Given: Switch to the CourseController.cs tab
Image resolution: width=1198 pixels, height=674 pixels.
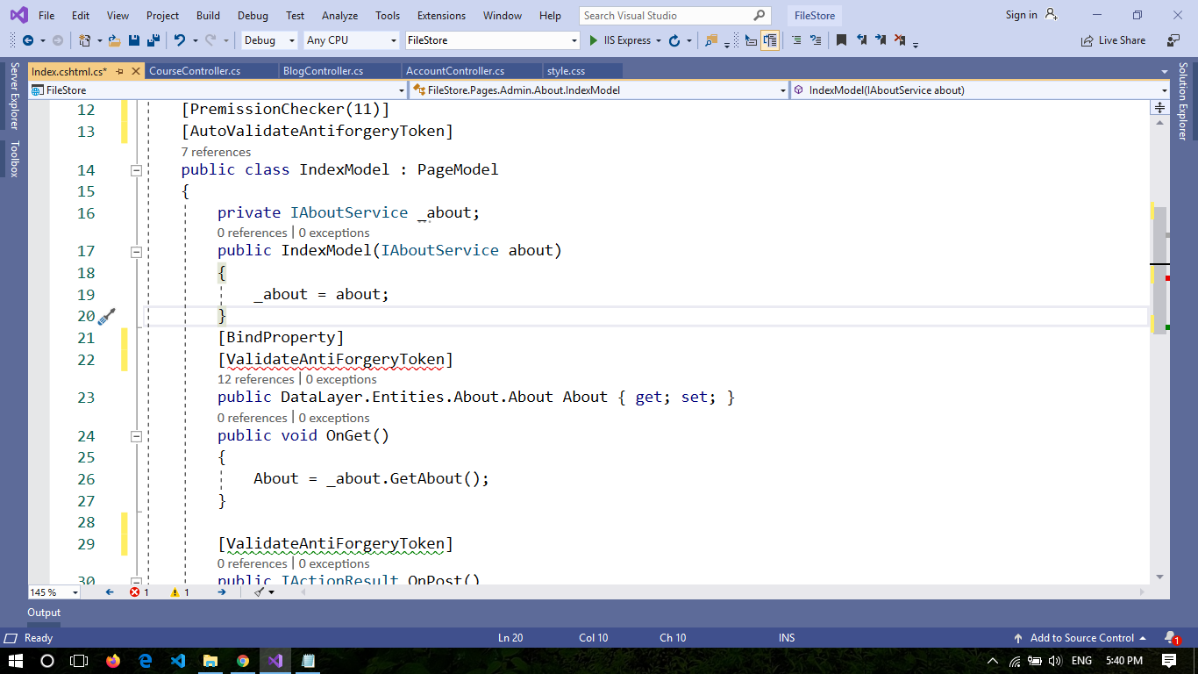Looking at the screenshot, I should tap(195, 71).
